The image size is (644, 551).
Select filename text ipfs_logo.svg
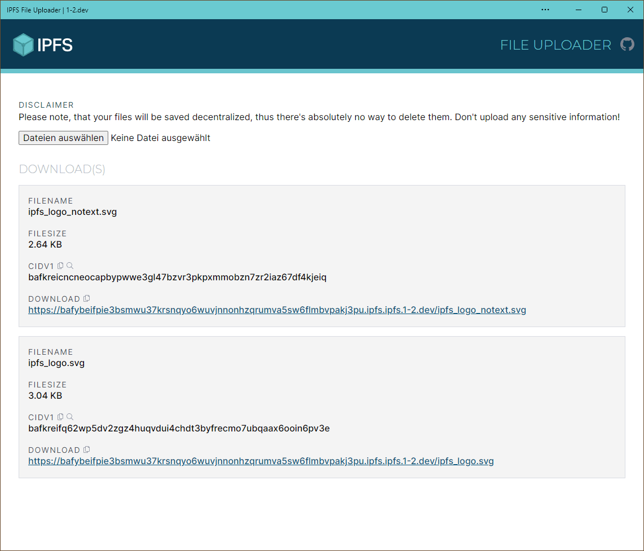[56, 363]
